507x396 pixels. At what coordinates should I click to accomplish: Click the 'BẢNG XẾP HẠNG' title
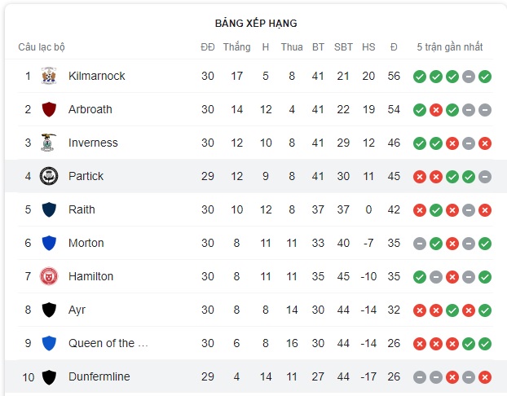coord(256,23)
